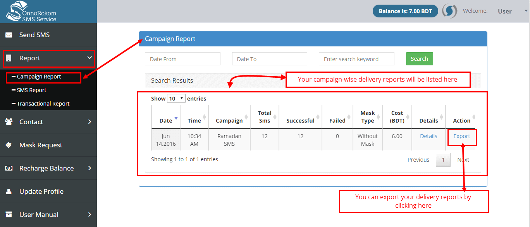The height and width of the screenshot is (227, 530).
Task: Click the Mask Request diamond icon
Action: [x=9, y=145]
